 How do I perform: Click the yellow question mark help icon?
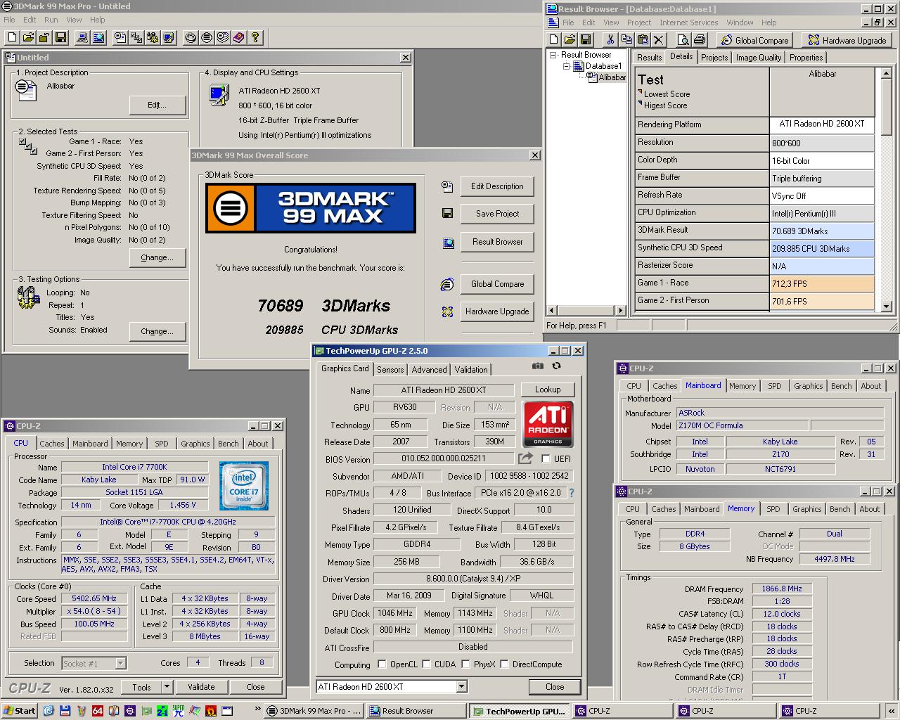pyautogui.click(x=255, y=38)
